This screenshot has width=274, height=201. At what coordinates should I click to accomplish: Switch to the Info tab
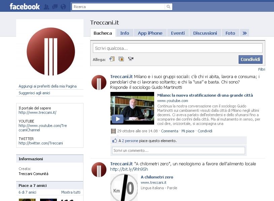click(125, 33)
